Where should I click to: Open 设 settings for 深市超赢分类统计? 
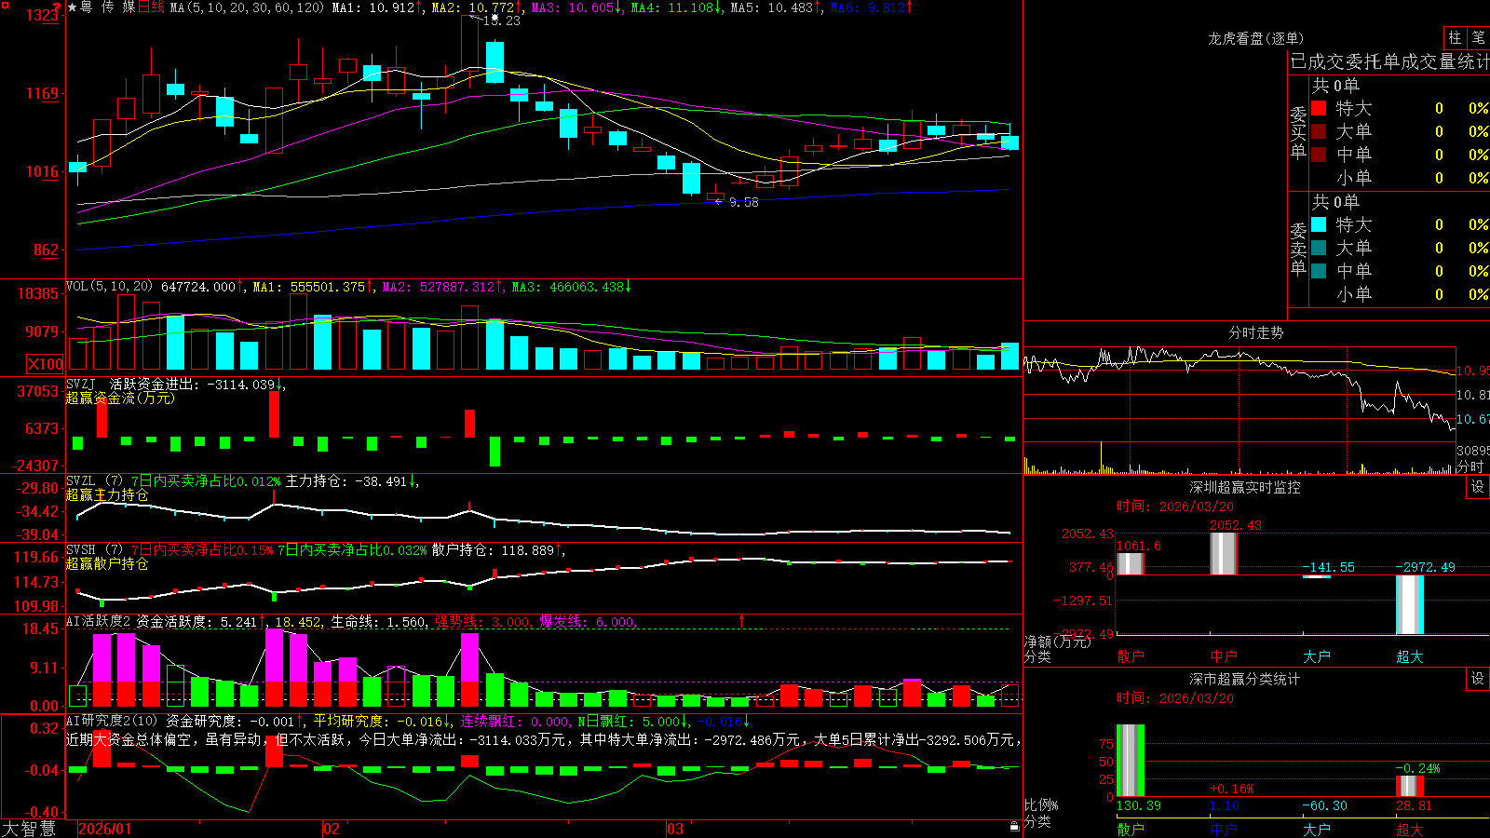tap(1478, 679)
